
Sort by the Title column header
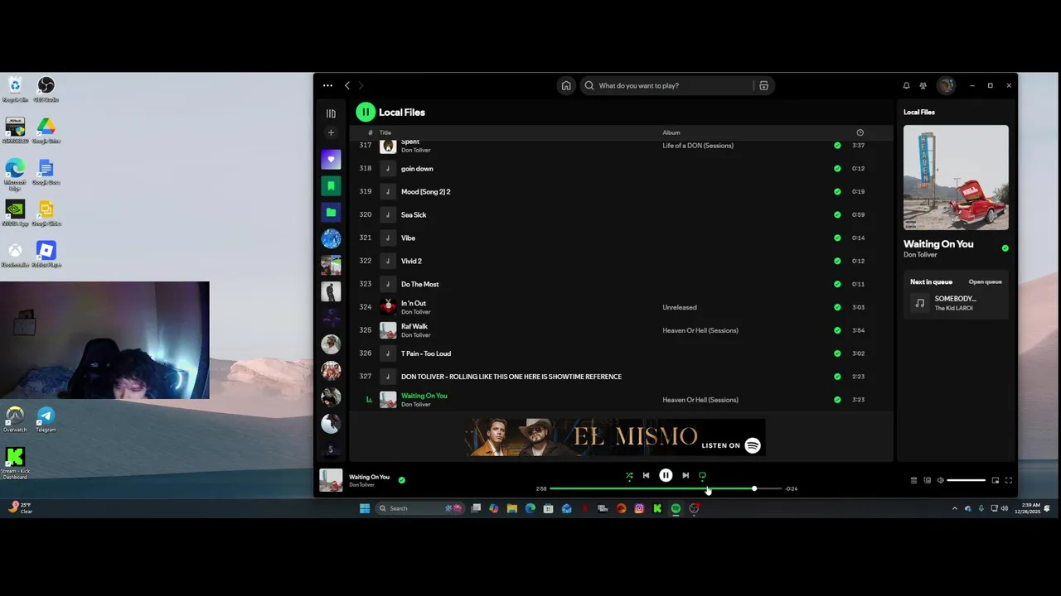click(385, 132)
